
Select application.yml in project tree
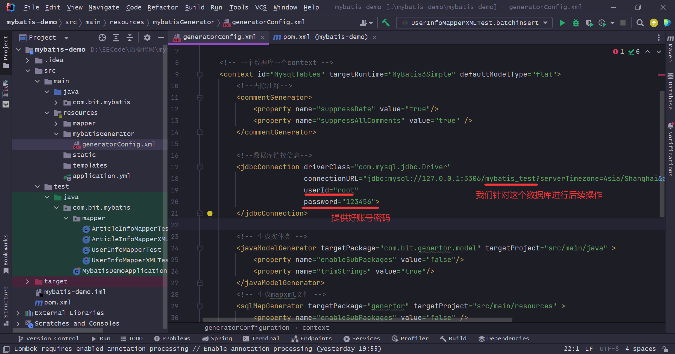(x=101, y=176)
